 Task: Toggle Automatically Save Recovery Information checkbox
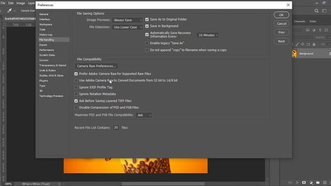coord(147,35)
